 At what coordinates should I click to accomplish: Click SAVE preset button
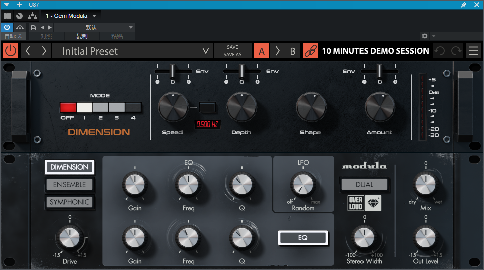[x=232, y=47]
